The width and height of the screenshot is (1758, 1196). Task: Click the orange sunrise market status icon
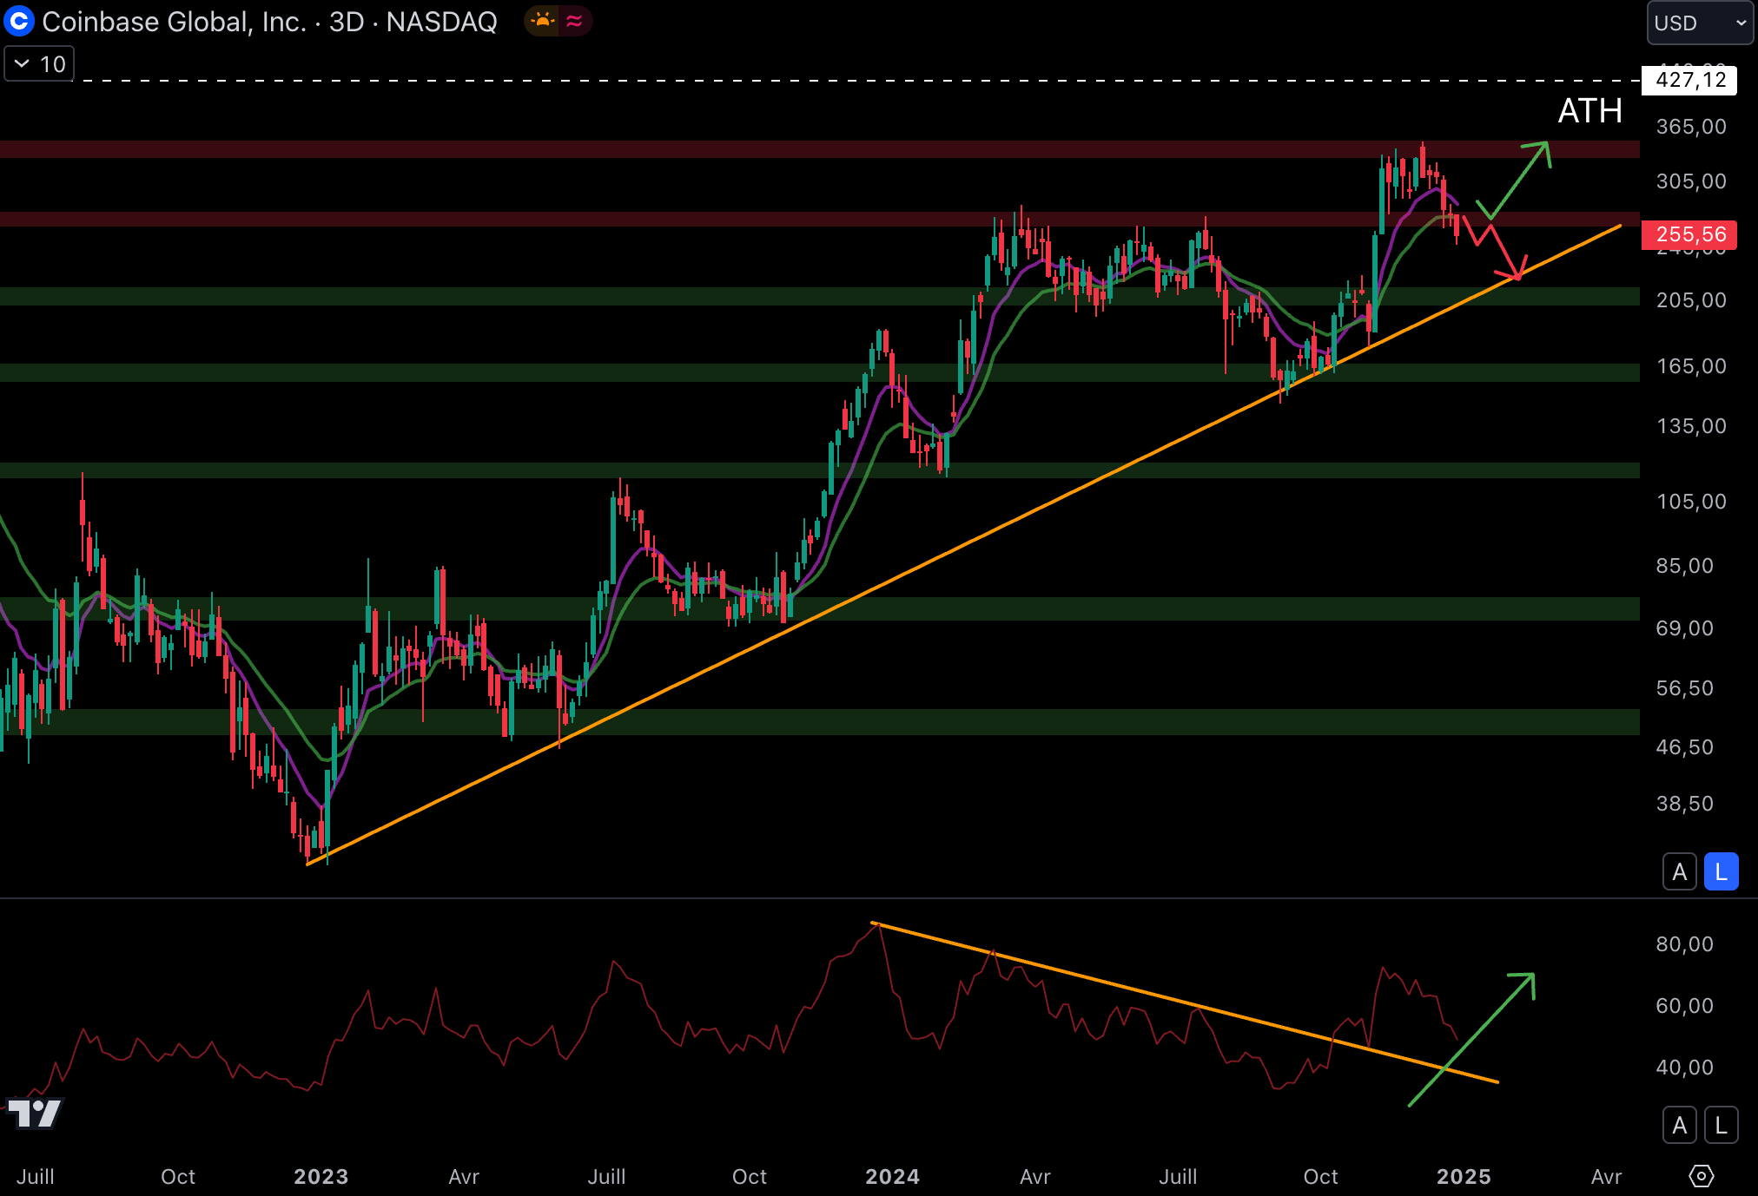(x=544, y=21)
